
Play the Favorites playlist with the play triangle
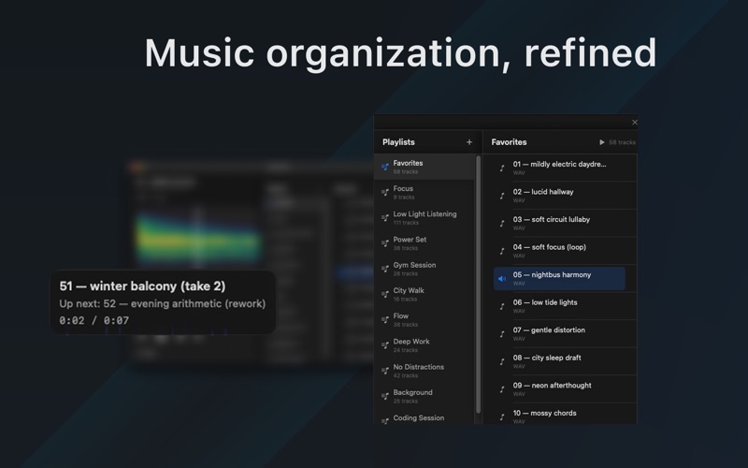pyautogui.click(x=601, y=142)
